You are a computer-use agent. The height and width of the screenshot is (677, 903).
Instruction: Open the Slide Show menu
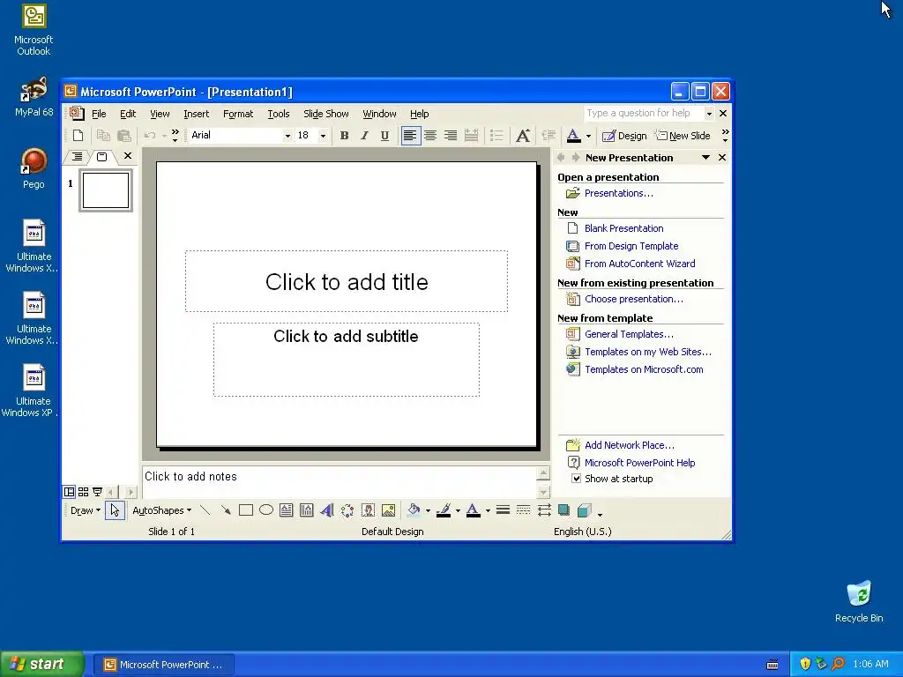(x=326, y=114)
